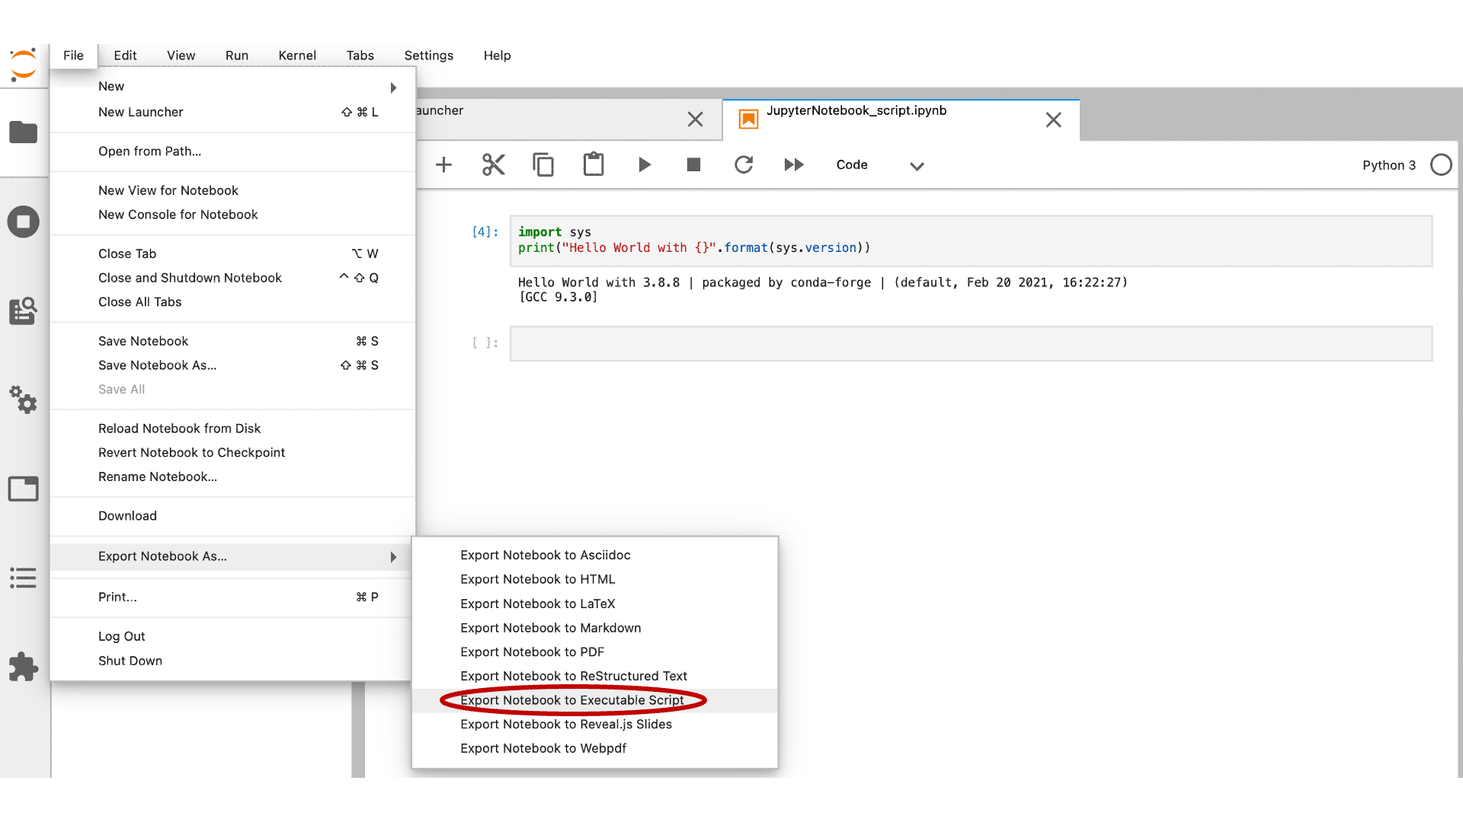Select Export Notebook to Executable Script
Image resolution: width=1463 pixels, height=822 pixels.
pos(571,700)
